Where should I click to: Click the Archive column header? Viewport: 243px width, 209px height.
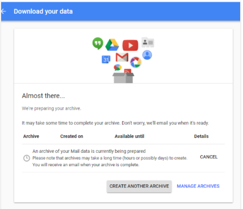(31, 136)
